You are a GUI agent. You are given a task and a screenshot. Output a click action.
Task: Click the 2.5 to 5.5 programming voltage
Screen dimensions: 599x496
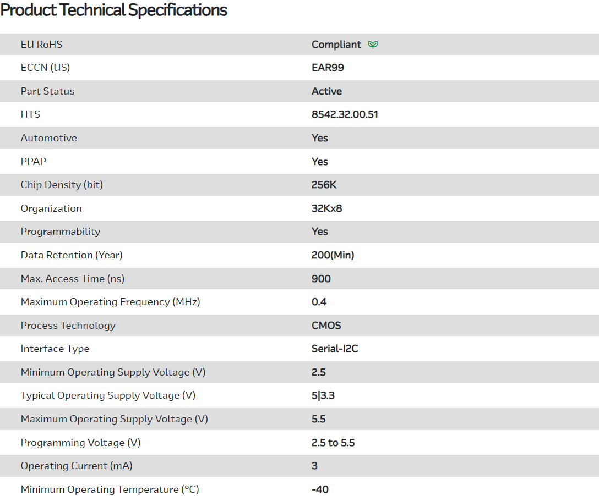[333, 443]
